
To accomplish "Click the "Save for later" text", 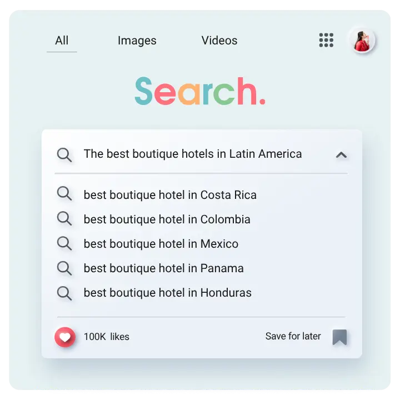I will (293, 336).
